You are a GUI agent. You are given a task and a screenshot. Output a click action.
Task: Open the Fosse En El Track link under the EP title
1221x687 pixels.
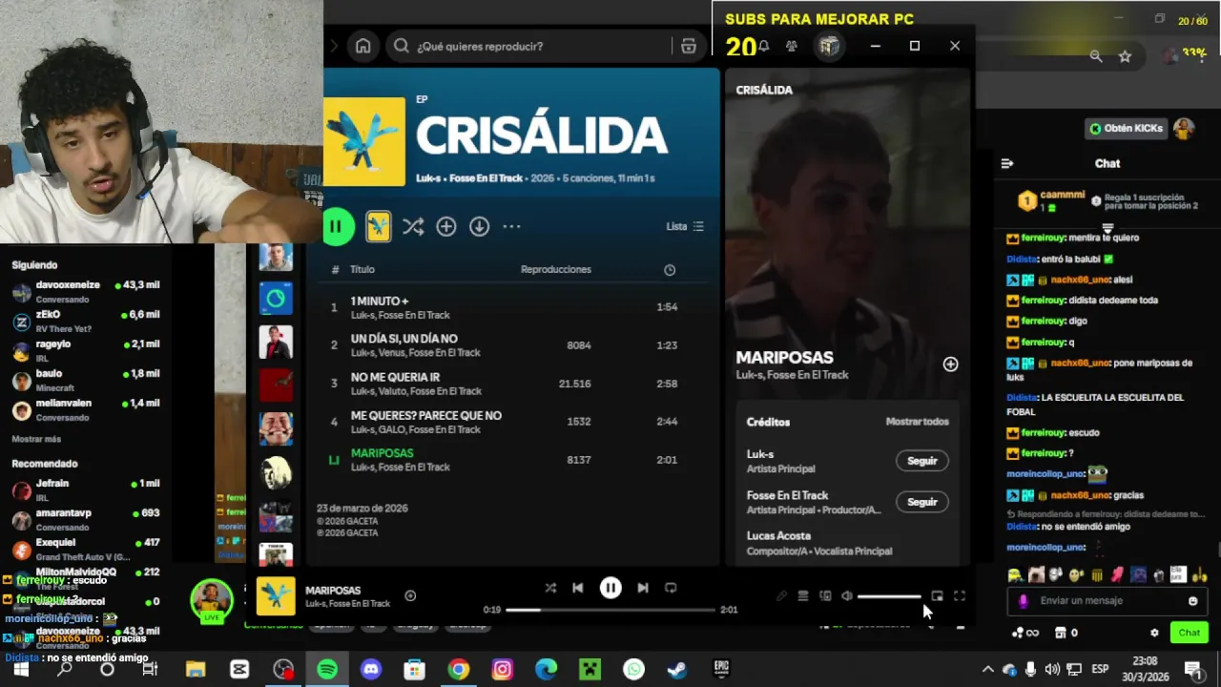click(x=486, y=178)
